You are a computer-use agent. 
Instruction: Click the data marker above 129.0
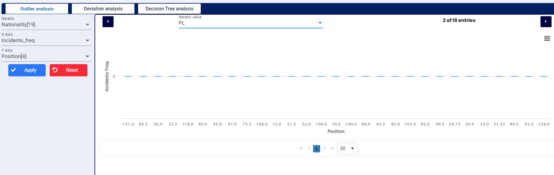pyautogui.click(x=544, y=76)
